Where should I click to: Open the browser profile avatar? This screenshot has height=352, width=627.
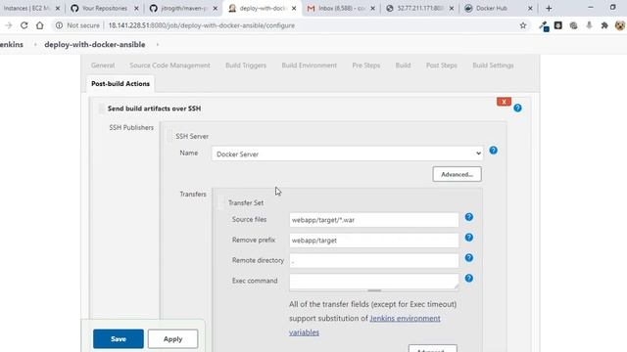620,25
